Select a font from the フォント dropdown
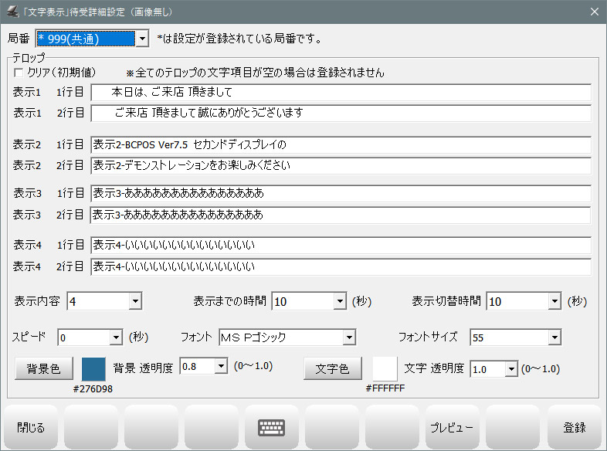 349,337
